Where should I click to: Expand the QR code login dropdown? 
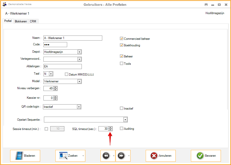click(79, 107)
